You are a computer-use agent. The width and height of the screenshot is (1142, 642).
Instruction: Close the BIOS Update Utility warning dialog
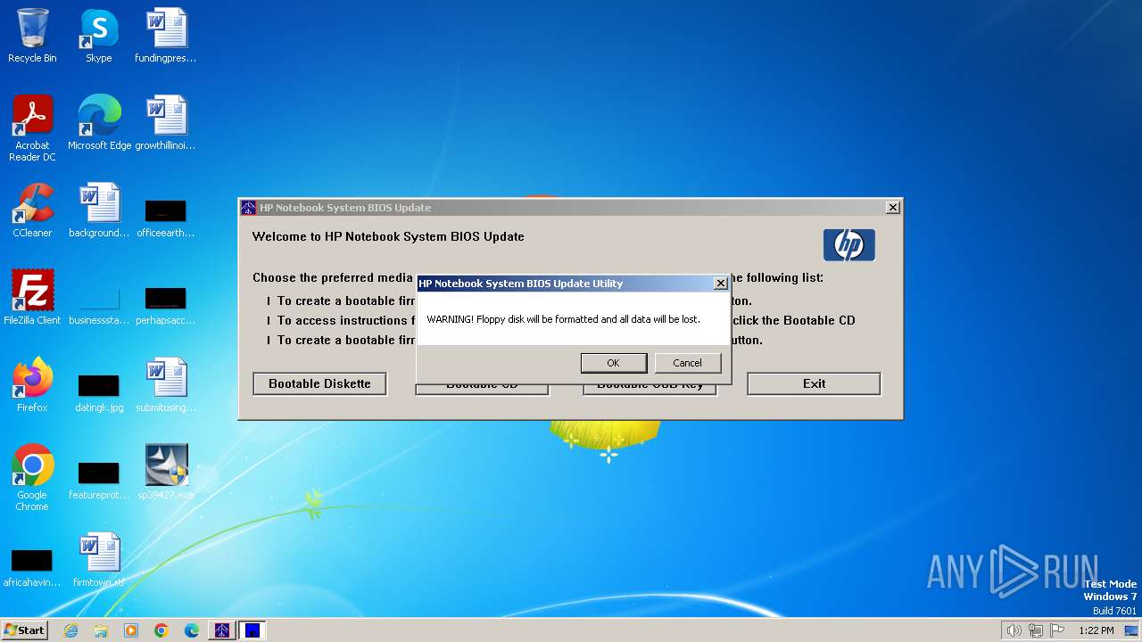[720, 284]
